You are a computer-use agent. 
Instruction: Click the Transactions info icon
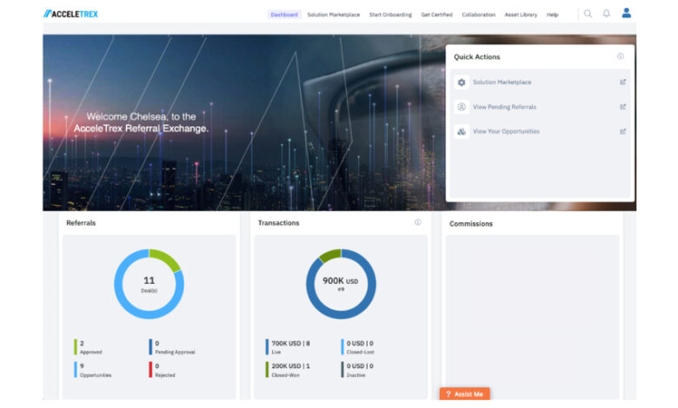(417, 222)
